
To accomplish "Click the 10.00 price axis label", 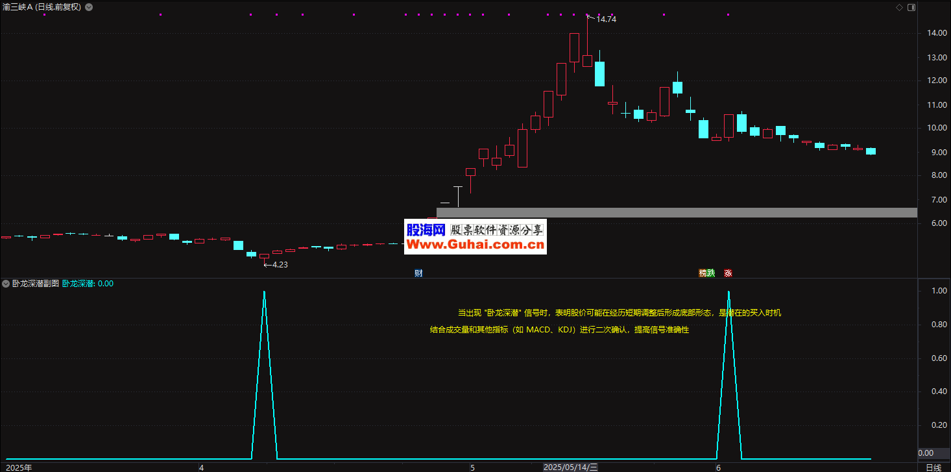I will click(936, 128).
